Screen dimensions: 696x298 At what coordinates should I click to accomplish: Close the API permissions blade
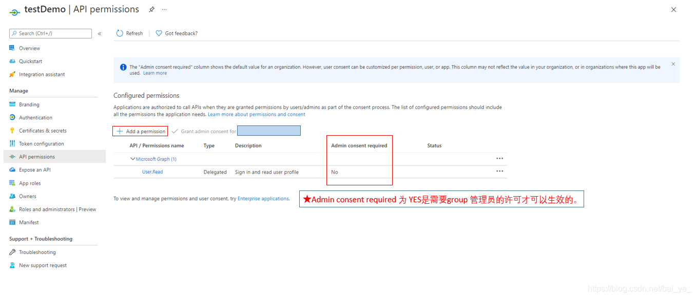[x=673, y=10]
